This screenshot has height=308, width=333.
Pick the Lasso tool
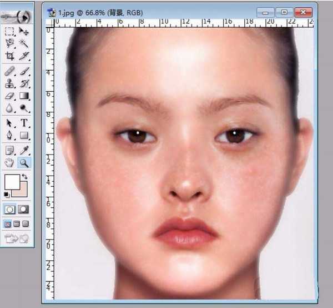[x=9, y=43]
